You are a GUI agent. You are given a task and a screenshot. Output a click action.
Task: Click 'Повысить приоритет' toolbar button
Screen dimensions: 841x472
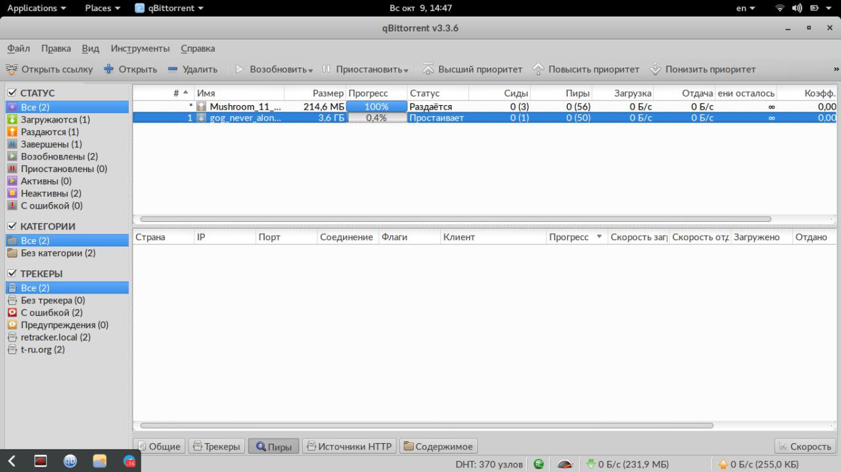(x=585, y=69)
